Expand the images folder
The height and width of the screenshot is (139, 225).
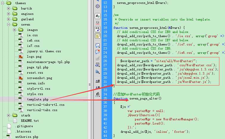[14, 30]
